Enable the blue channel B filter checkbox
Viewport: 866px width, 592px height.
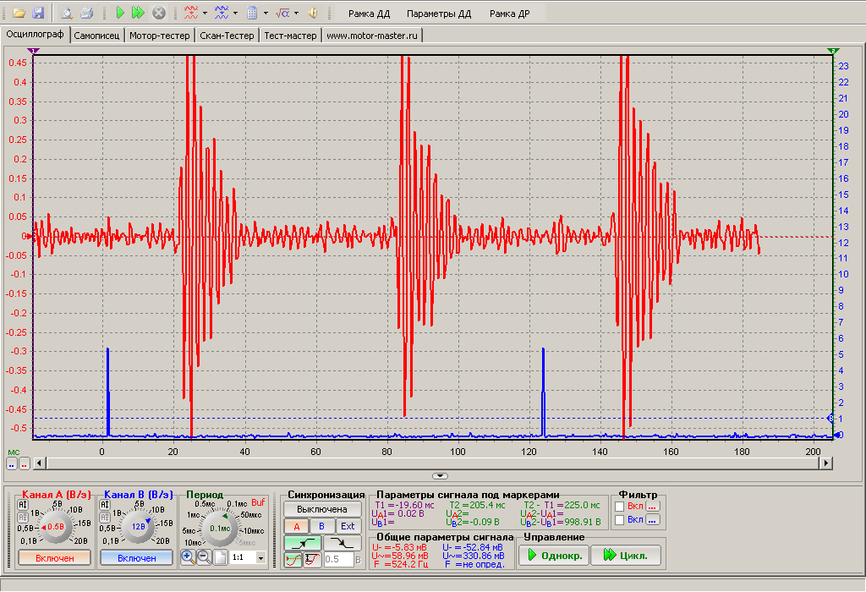[x=620, y=520]
